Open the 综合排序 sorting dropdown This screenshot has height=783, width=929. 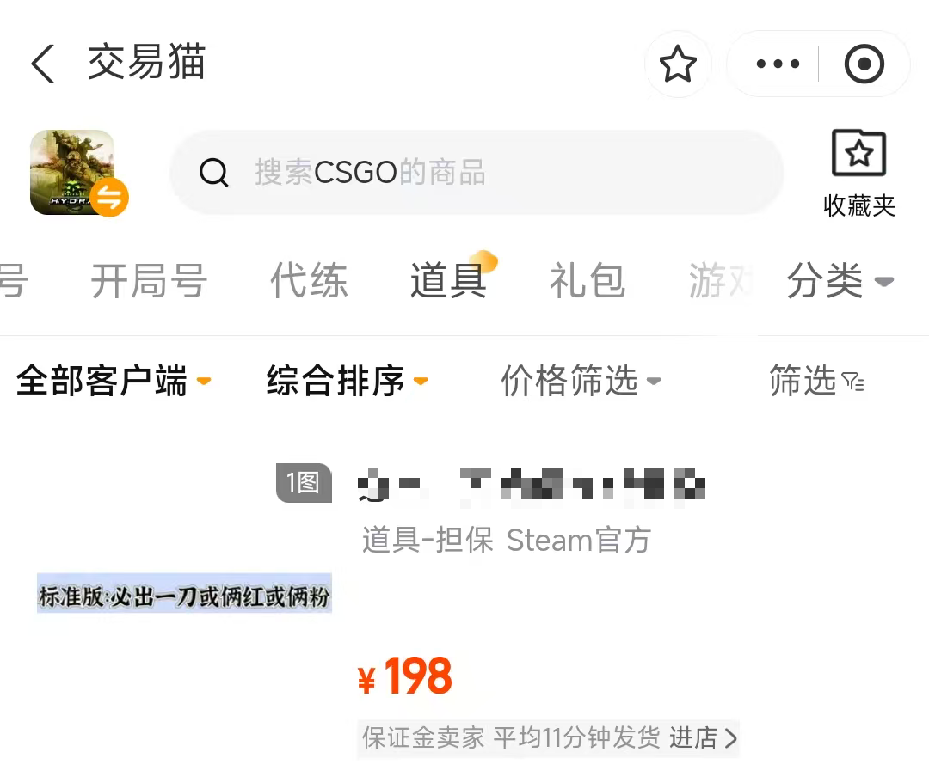click(x=348, y=381)
